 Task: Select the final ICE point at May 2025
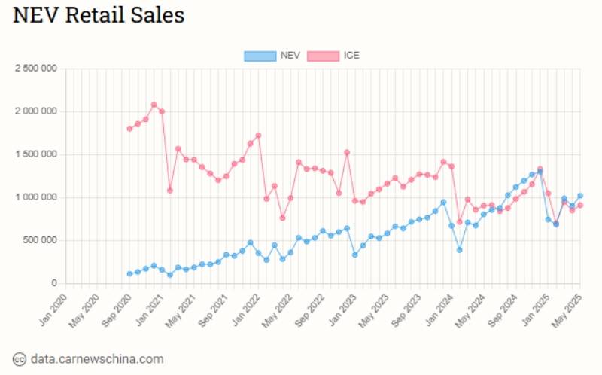coord(579,206)
